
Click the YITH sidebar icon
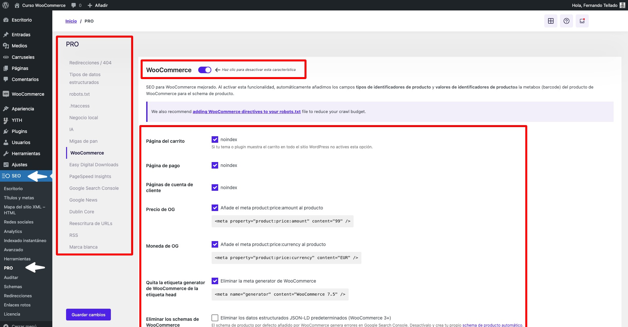(x=5, y=120)
